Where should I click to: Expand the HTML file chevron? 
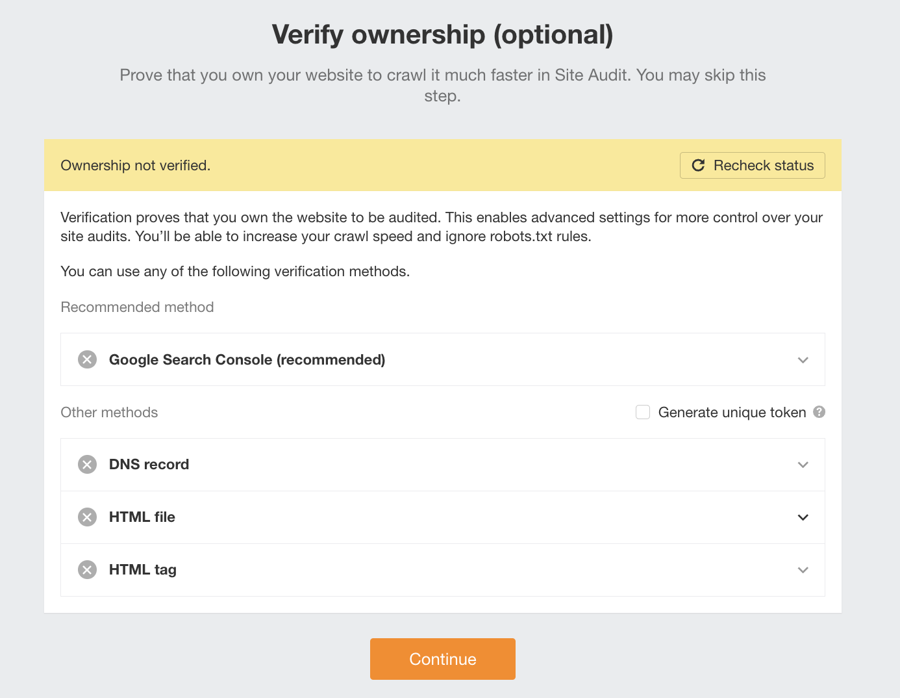click(803, 517)
